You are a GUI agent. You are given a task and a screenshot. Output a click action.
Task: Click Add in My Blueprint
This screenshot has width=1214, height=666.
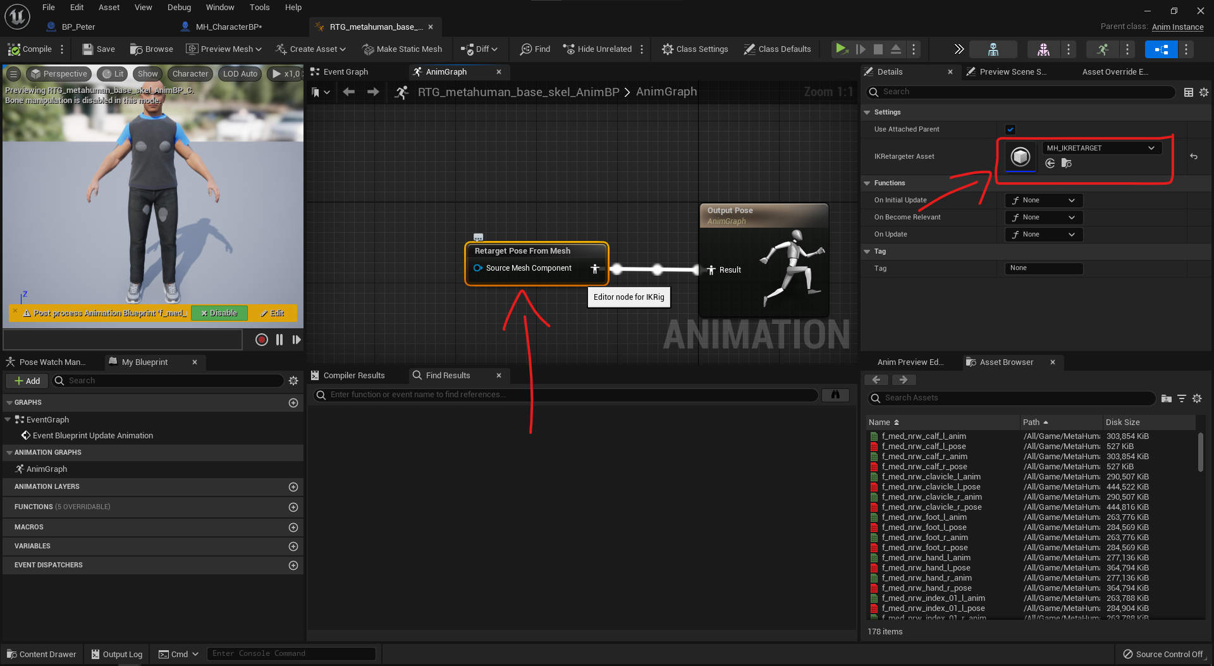click(27, 381)
